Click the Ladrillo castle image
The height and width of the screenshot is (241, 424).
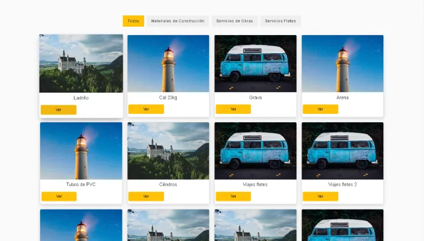(81, 64)
